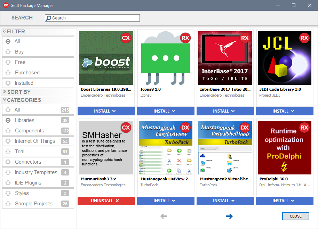
Task: Select the Free filter option
Action: click(38, 62)
